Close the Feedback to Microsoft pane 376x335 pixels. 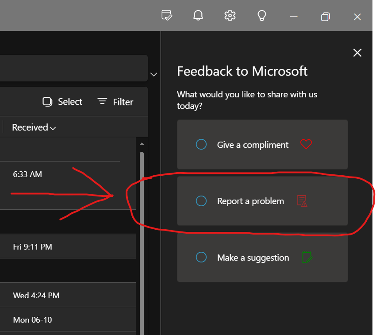pyautogui.click(x=357, y=53)
